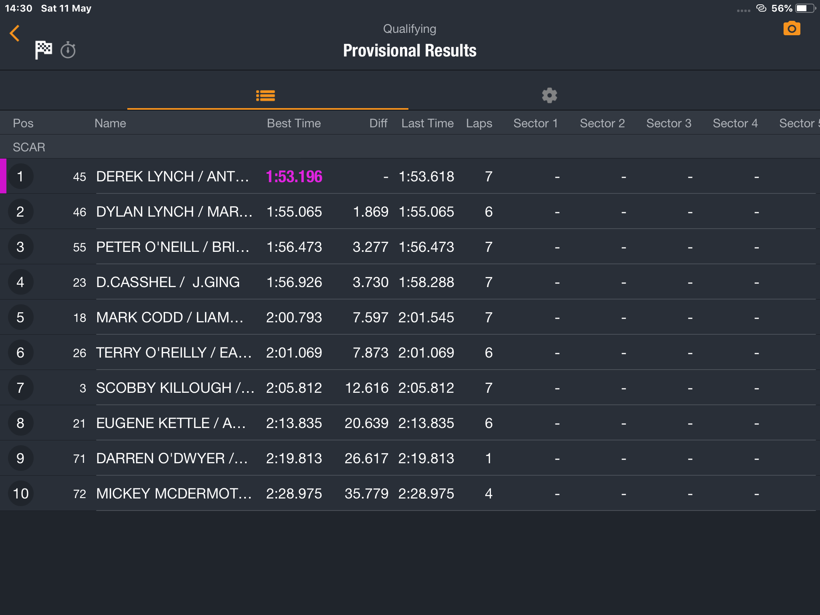Open the settings gear tab

coord(549,95)
